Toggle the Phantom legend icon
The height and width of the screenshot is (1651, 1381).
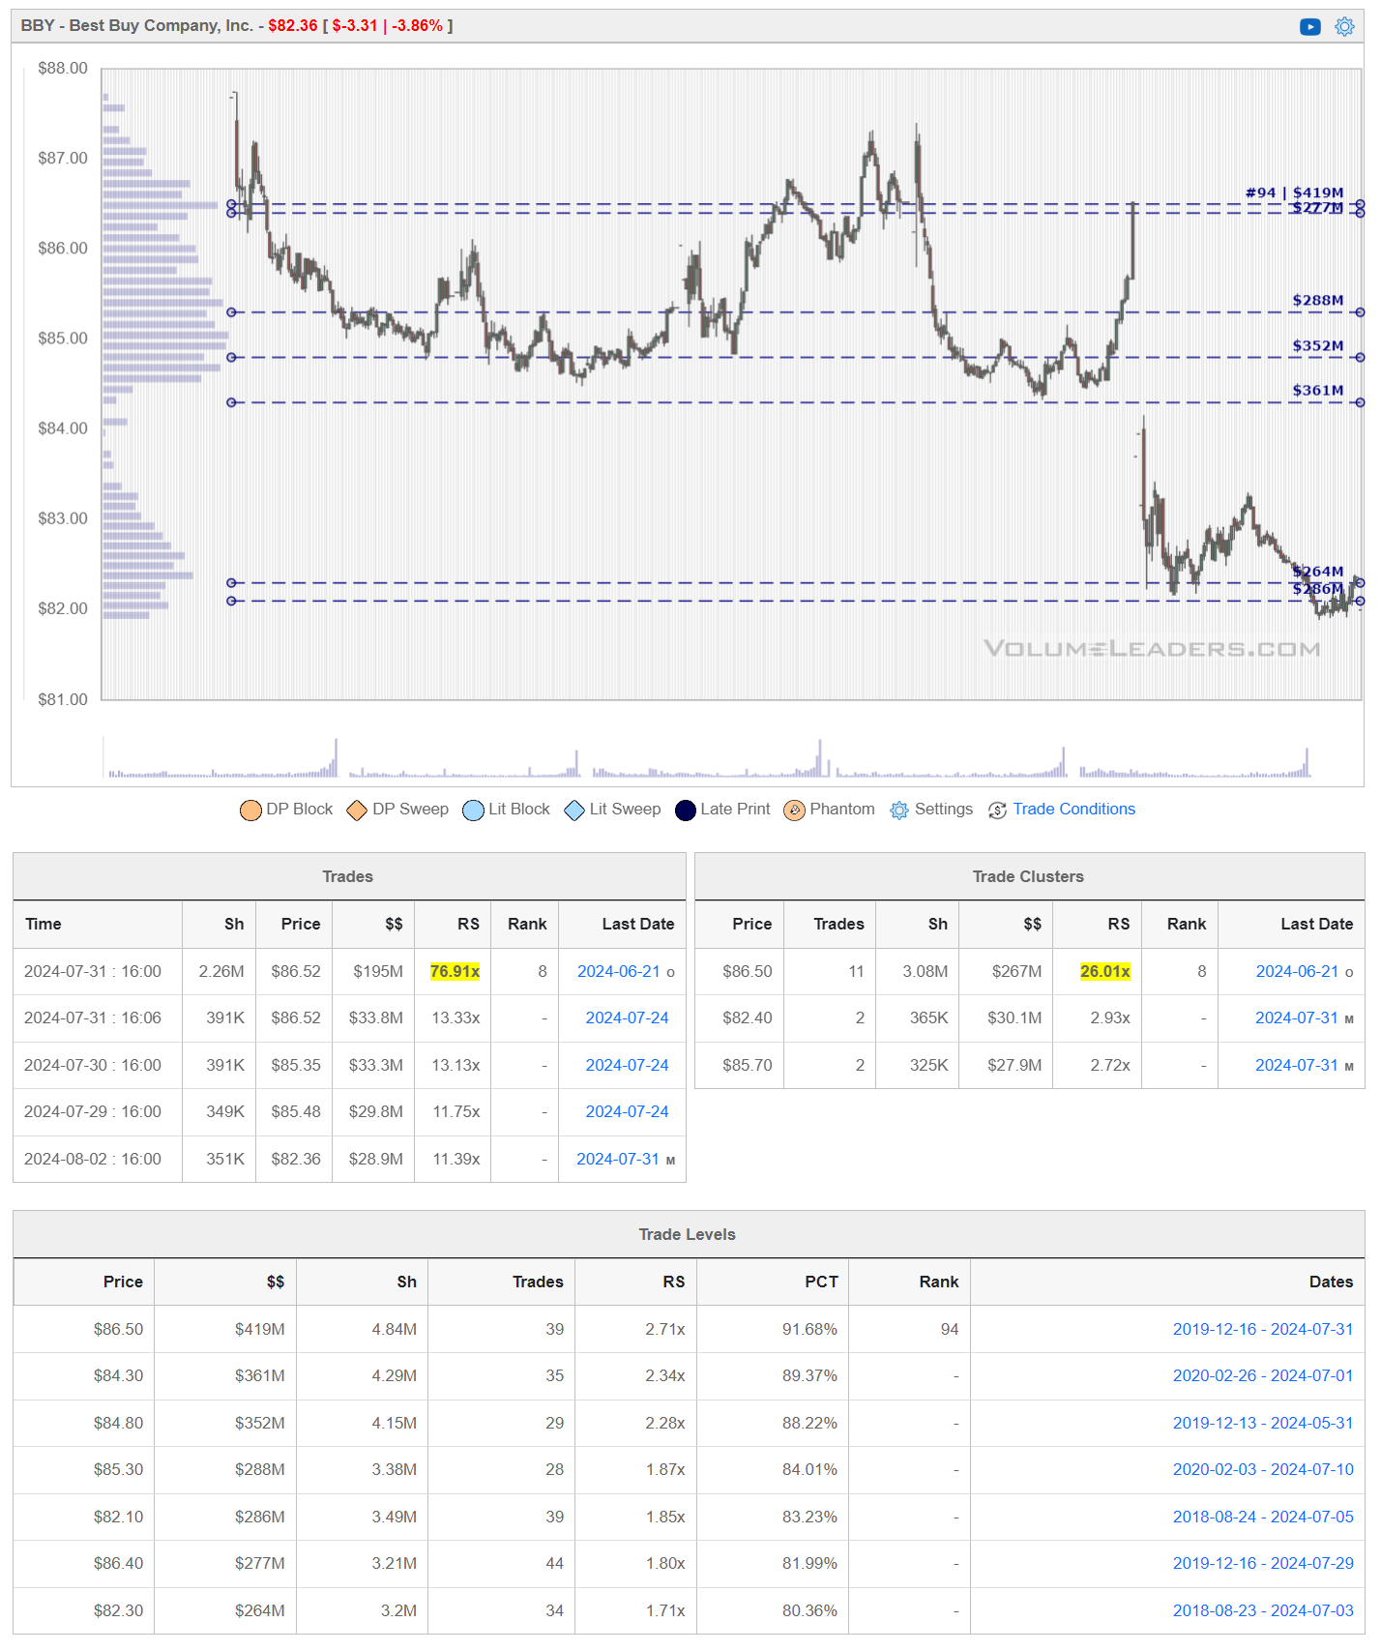click(794, 811)
